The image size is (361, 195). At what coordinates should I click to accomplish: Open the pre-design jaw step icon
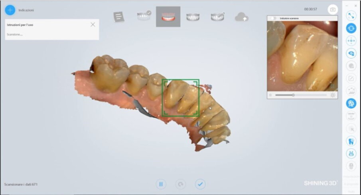[x=217, y=17]
